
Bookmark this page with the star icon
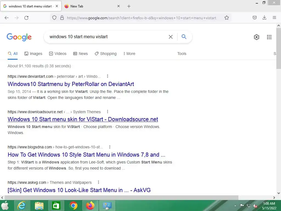pyautogui.click(x=226, y=18)
